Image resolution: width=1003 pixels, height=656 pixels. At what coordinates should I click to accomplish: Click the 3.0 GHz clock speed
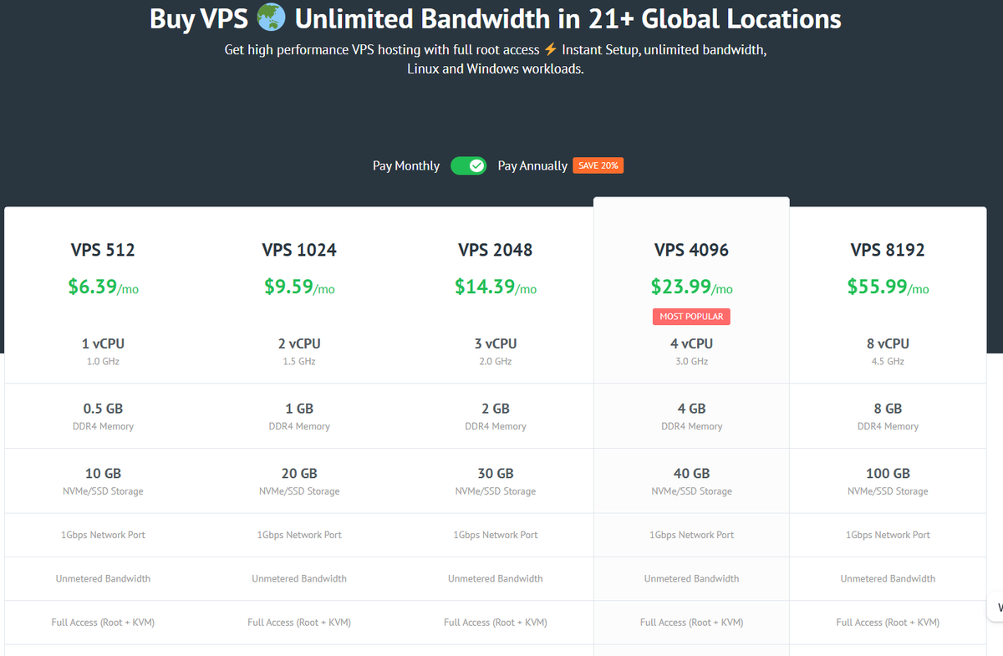tap(692, 362)
